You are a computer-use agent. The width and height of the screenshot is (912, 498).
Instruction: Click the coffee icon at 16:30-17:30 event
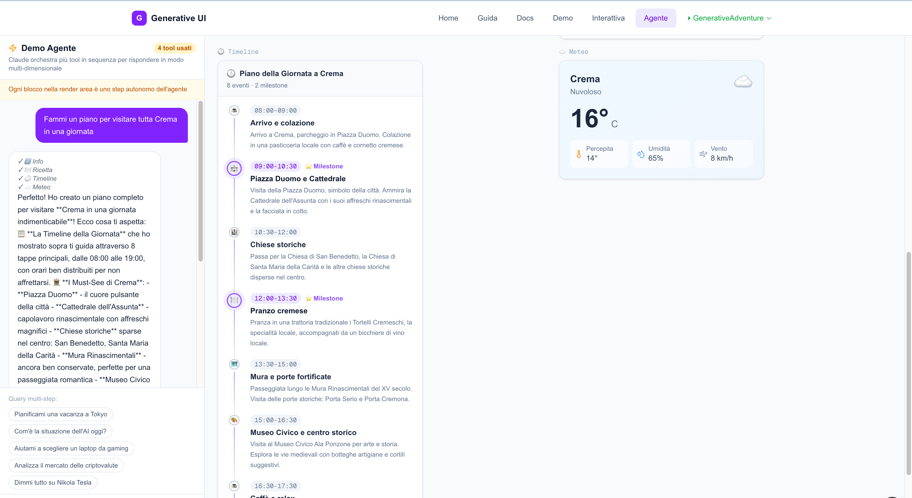click(234, 486)
